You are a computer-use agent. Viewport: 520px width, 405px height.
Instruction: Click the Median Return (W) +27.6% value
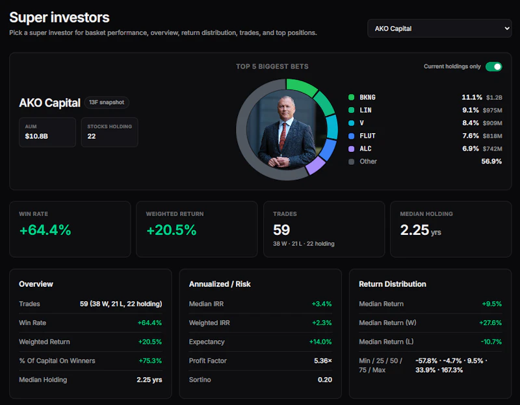tap(491, 323)
